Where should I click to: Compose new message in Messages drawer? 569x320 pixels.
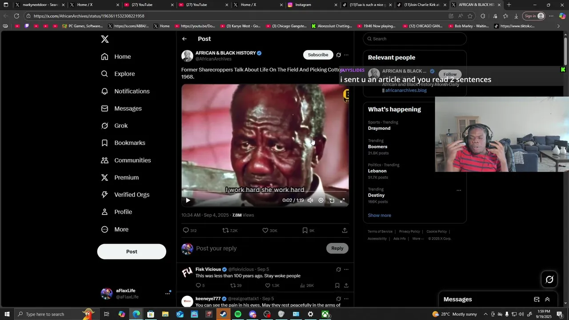coord(537,300)
